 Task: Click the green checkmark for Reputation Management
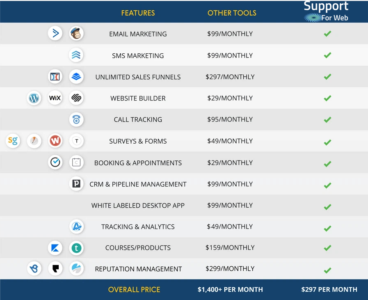click(x=327, y=270)
